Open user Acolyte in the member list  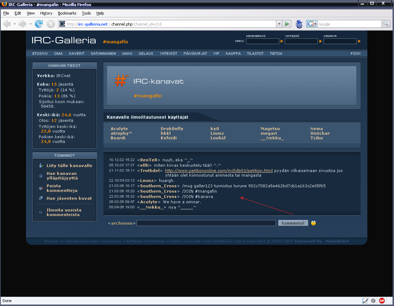(119, 129)
